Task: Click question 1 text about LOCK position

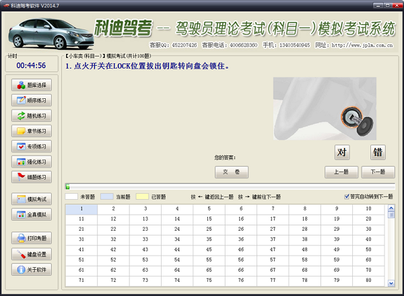Action: click(147, 66)
